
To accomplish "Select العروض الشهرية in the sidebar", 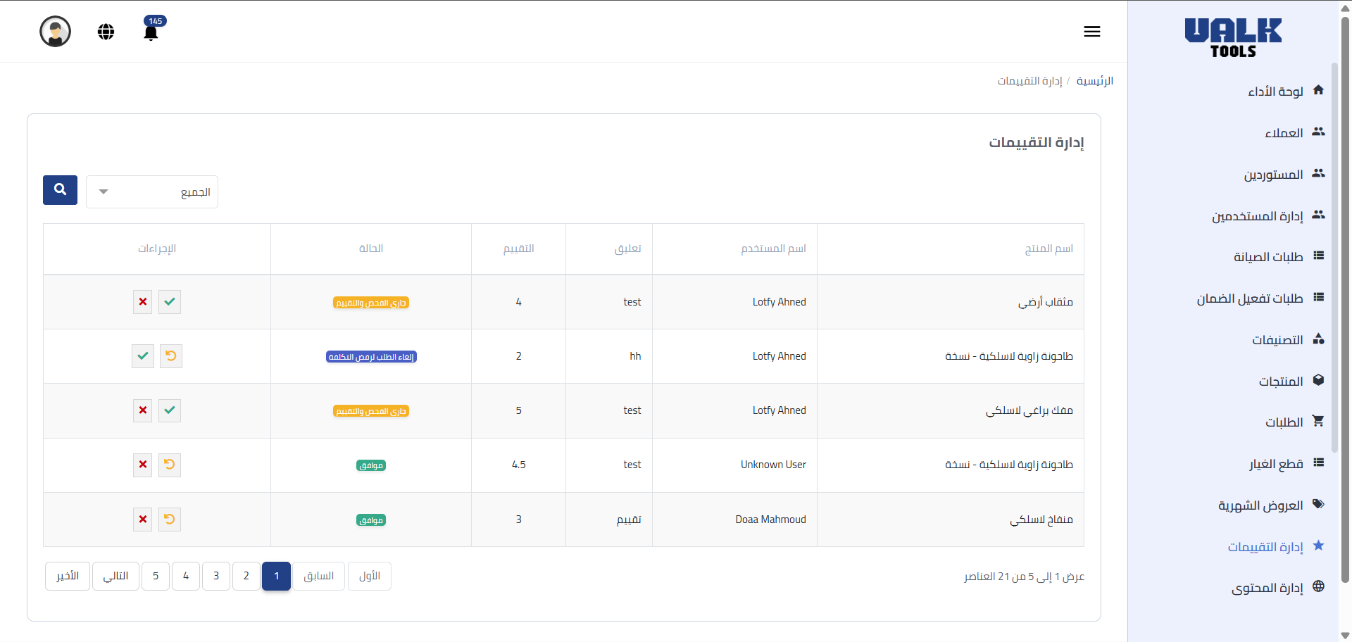I will (1260, 505).
